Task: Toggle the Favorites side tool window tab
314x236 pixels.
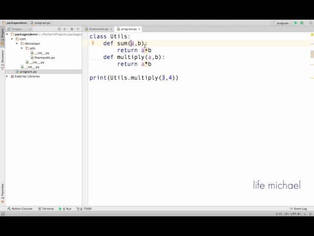Action: click(2, 193)
